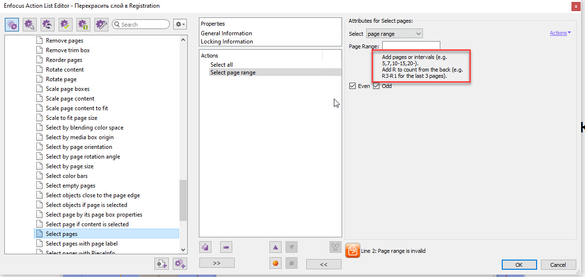This screenshot has height=277, width=585.
Task: Click the duplicate action icon
Action: [x=205, y=247]
